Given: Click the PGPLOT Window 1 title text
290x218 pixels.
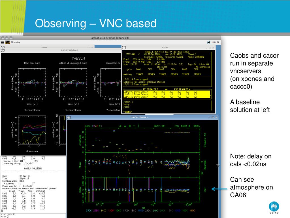Looking at the screenshot, I should click(x=139, y=117).
